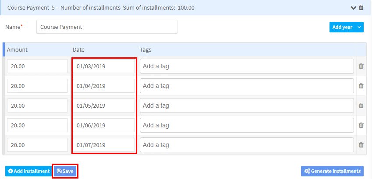This screenshot has width=372, height=179.
Task: Click the amount field beside 01/06/2019
Action: pyautogui.click(x=38, y=125)
